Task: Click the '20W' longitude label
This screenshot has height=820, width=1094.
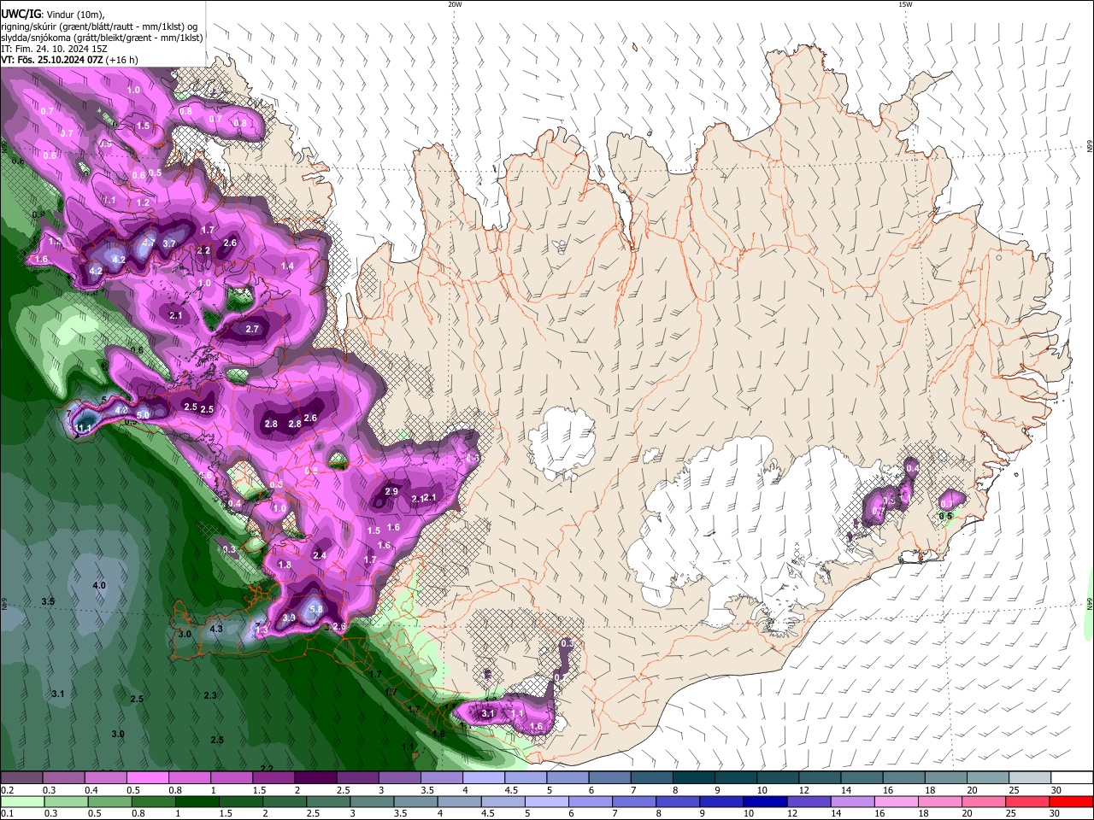Action: tap(455, 4)
